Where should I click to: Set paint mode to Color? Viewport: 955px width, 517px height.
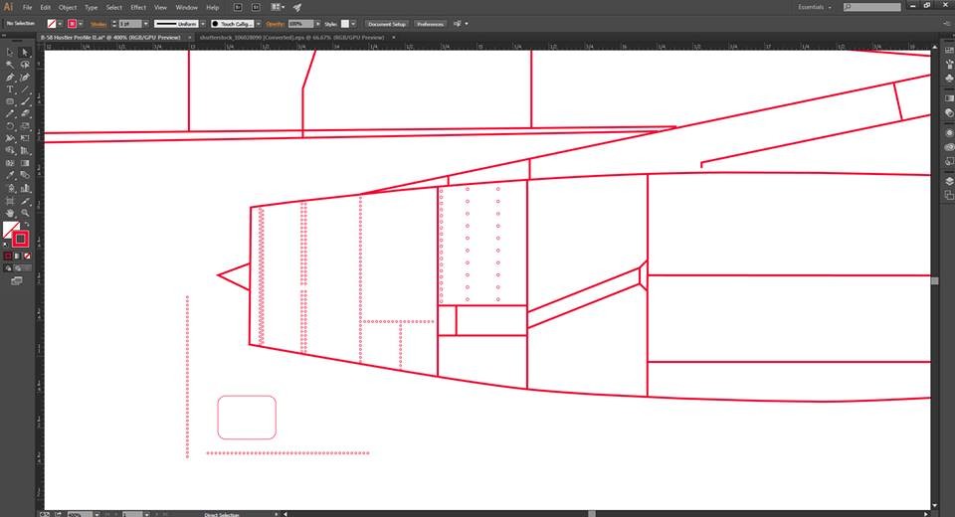pos(8,257)
